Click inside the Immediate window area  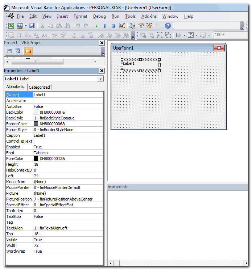pos(178,225)
